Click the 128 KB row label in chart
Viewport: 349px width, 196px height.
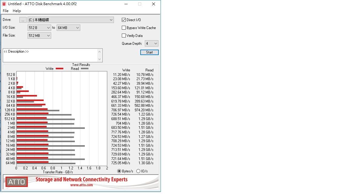10,110
